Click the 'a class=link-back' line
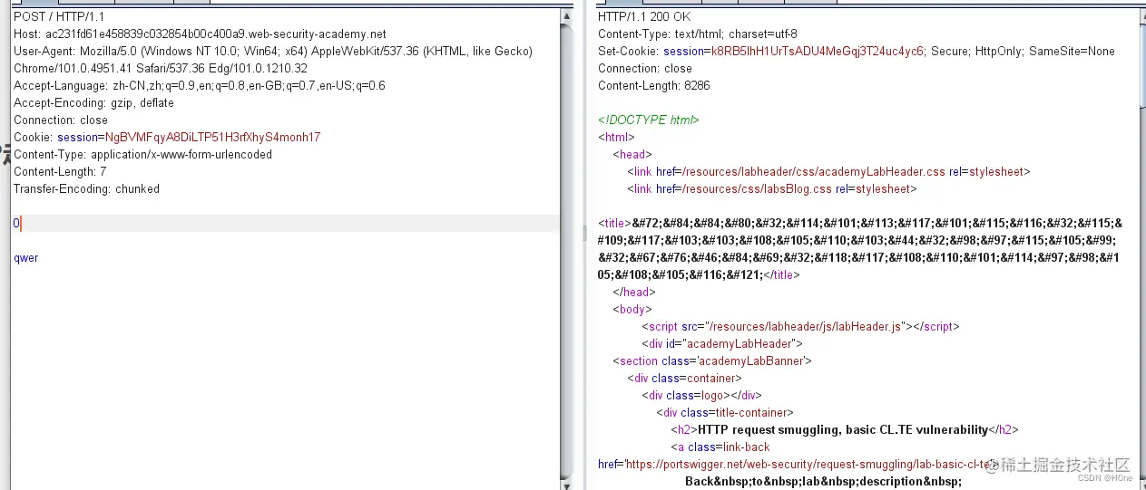The image size is (1146, 490). (x=720, y=447)
